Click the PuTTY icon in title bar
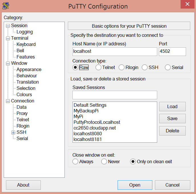Screen dimensions: 196x194 5,6
